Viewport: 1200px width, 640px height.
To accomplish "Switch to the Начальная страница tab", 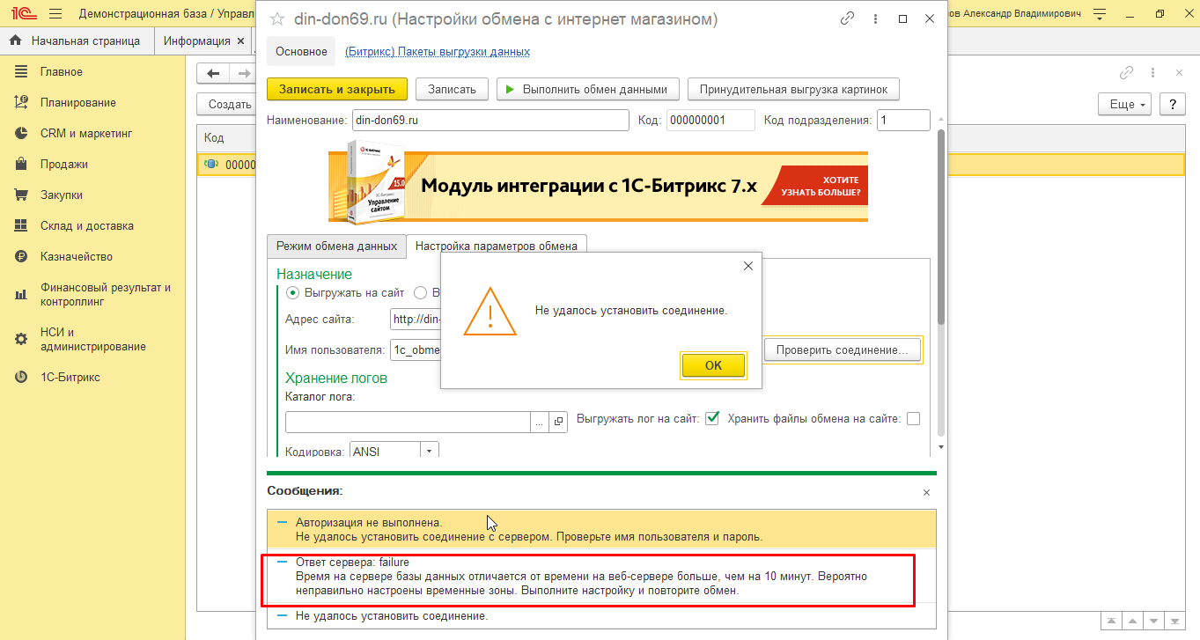I will [76, 41].
